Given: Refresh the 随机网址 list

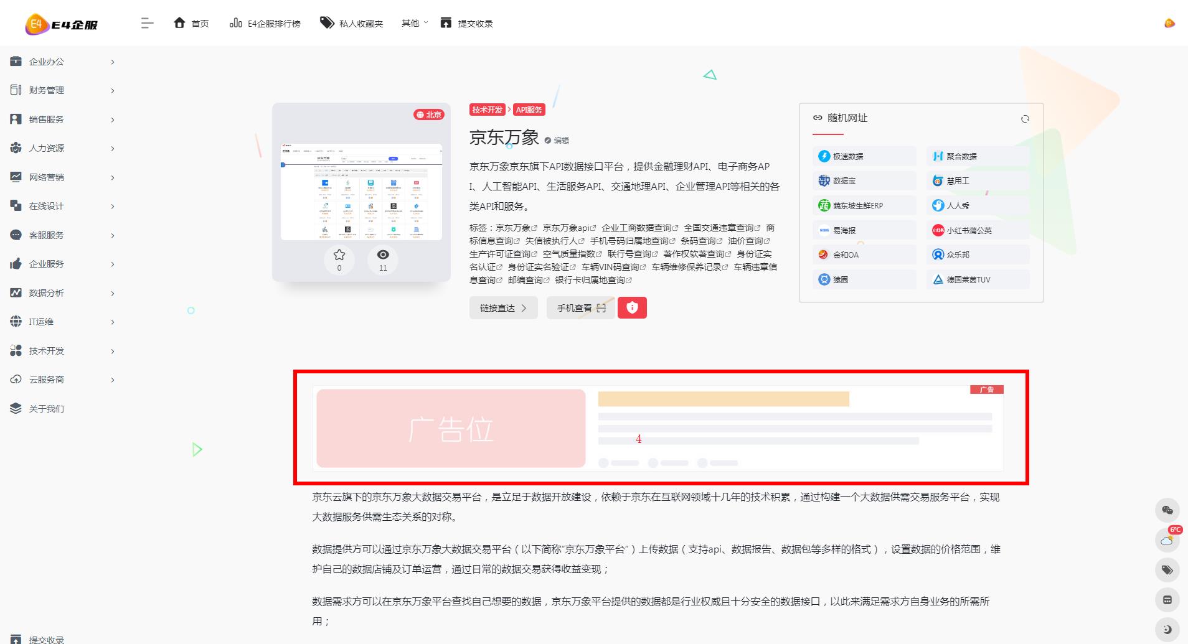Looking at the screenshot, I should (1025, 119).
